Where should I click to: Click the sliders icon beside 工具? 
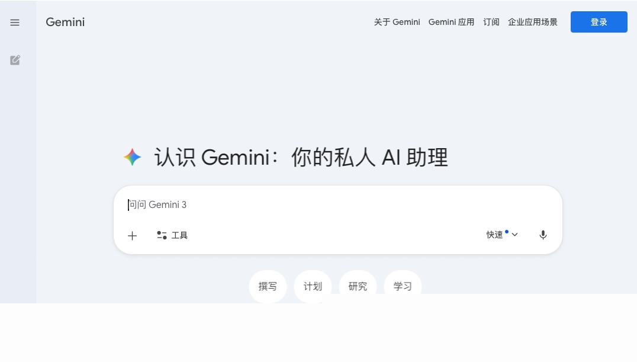tap(161, 235)
